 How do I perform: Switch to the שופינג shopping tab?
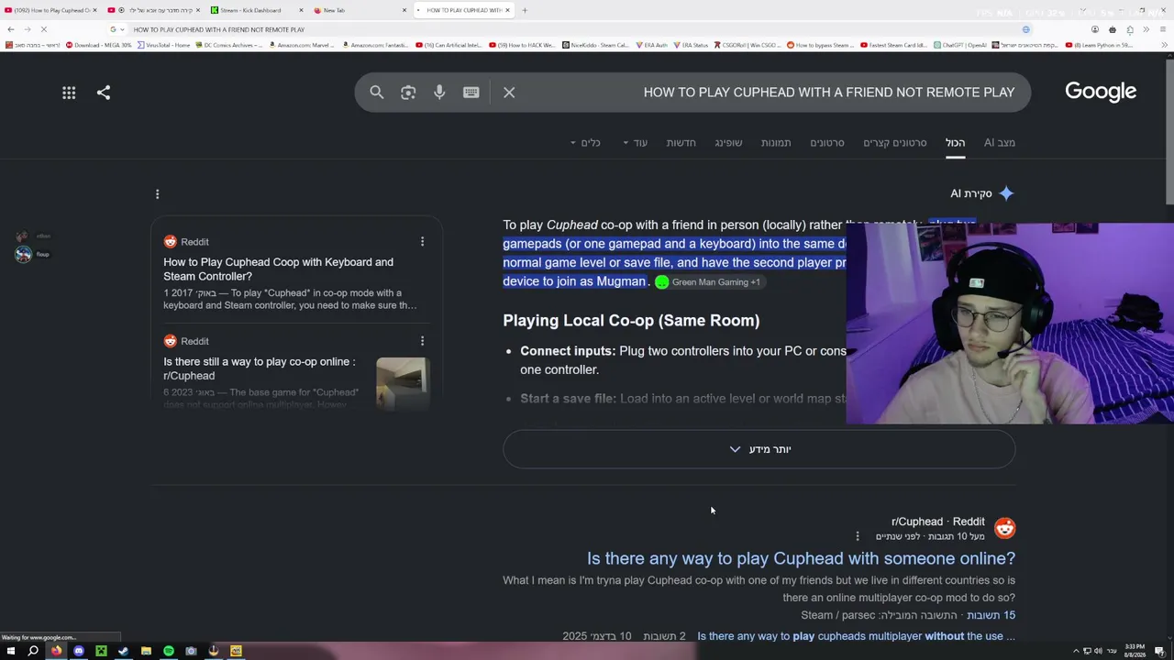[728, 142]
